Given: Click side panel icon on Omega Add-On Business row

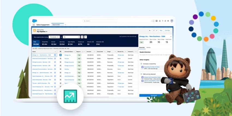Looking at the screenshot, I should pyautogui.click(x=55, y=73).
